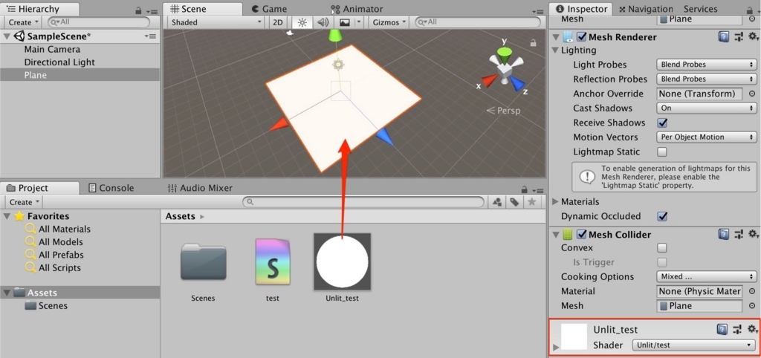
Task: Click the Hierarchy panel lock icon
Action: 139,10
